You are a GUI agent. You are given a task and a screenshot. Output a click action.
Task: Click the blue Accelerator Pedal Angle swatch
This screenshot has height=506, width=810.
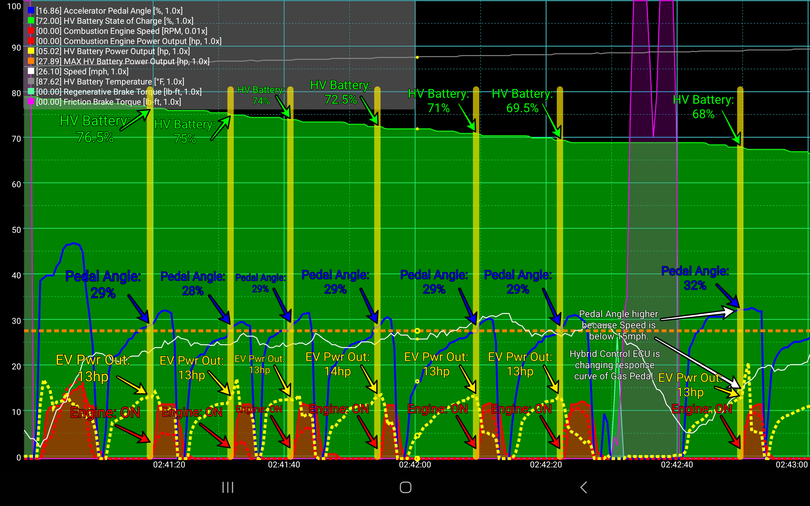(x=31, y=11)
